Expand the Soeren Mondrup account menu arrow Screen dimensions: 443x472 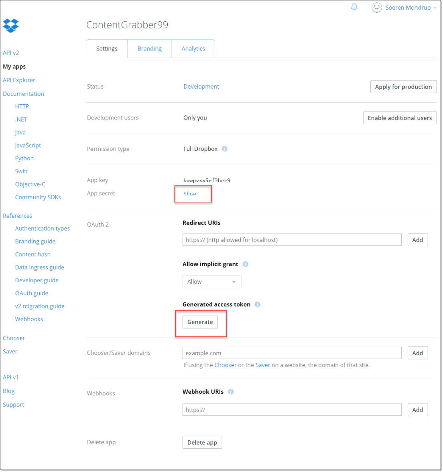point(435,8)
